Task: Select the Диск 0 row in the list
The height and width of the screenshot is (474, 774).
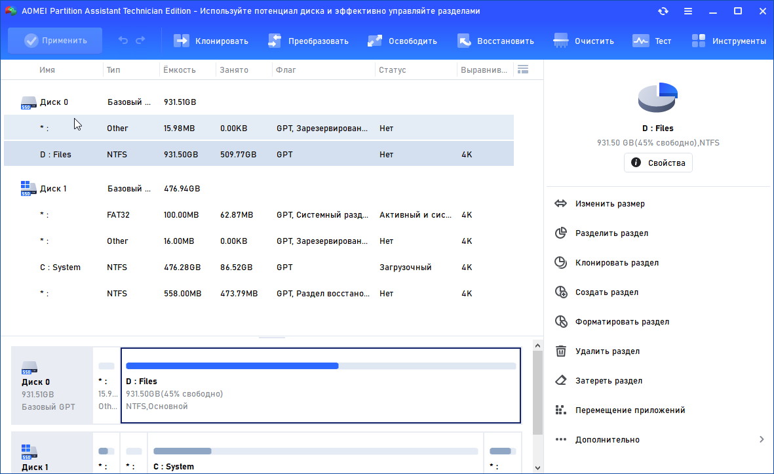Action: click(x=259, y=102)
